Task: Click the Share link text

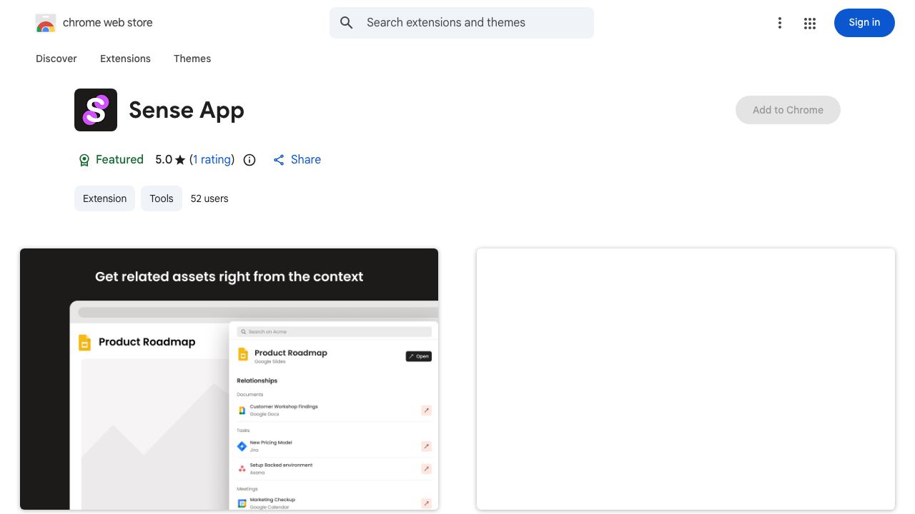Action: 306,160
